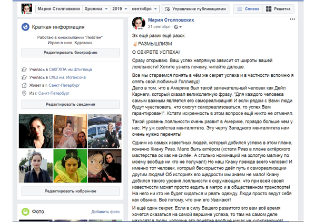
Task: Open the post privacy audience dropdown
Action: click(178, 27)
